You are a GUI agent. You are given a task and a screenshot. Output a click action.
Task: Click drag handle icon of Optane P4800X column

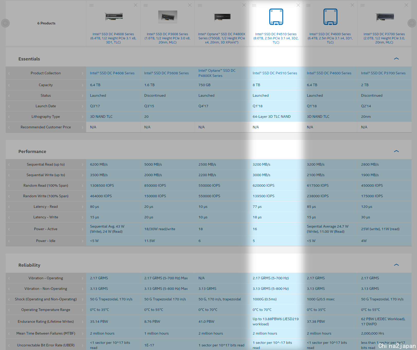point(200,5)
